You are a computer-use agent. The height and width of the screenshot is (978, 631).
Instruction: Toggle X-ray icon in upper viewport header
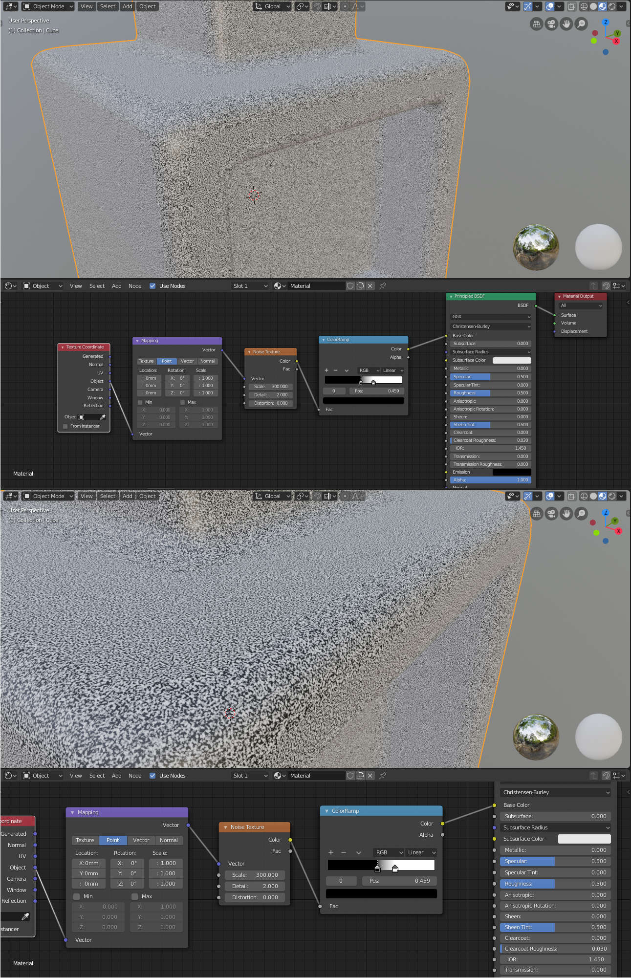pyautogui.click(x=571, y=6)
